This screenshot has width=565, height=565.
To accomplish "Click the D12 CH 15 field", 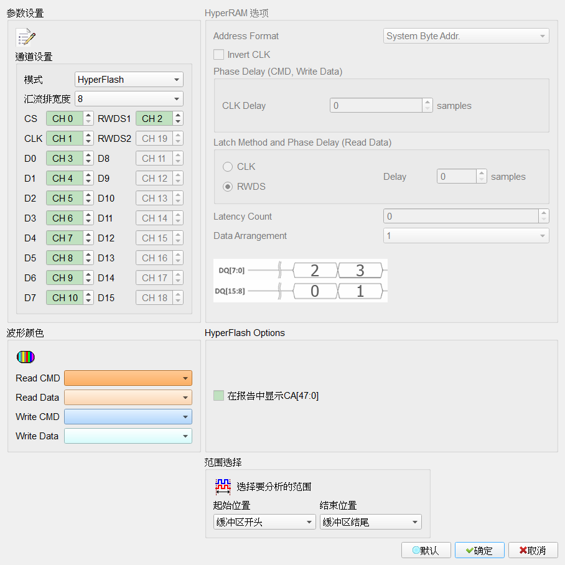I will click(x=154, y=238).
